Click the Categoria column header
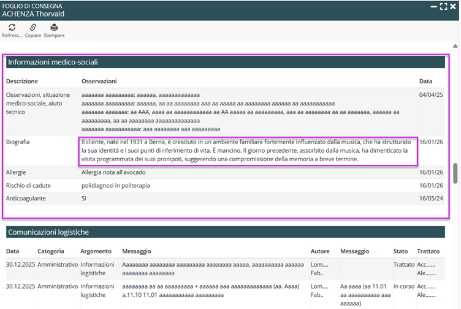The height and width of the screenshot is (309, 461). (51, 251)
